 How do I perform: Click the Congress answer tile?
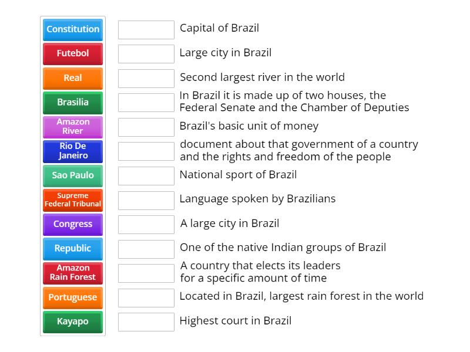click(72, 224)
